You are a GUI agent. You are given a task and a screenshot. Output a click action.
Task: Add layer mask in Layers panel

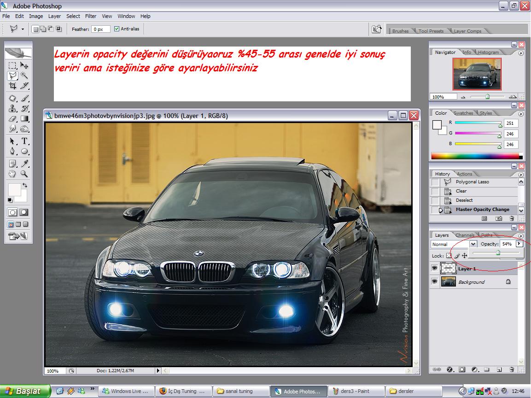click(462, 369)
